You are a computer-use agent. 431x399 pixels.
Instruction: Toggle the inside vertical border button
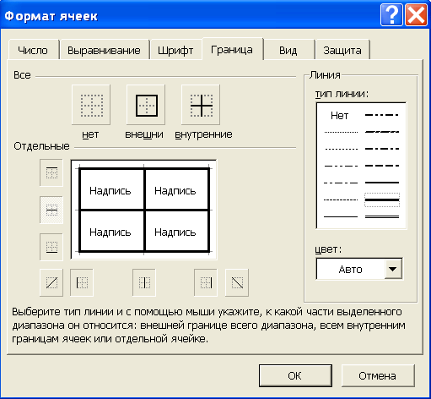[144, 282]
